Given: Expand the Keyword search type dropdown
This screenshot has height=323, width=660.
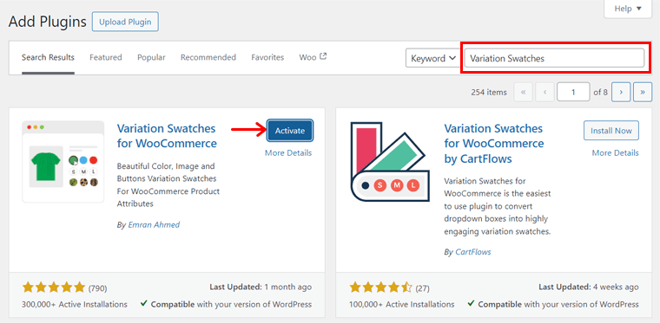Looking at the screenshot, I should (433, 58).
